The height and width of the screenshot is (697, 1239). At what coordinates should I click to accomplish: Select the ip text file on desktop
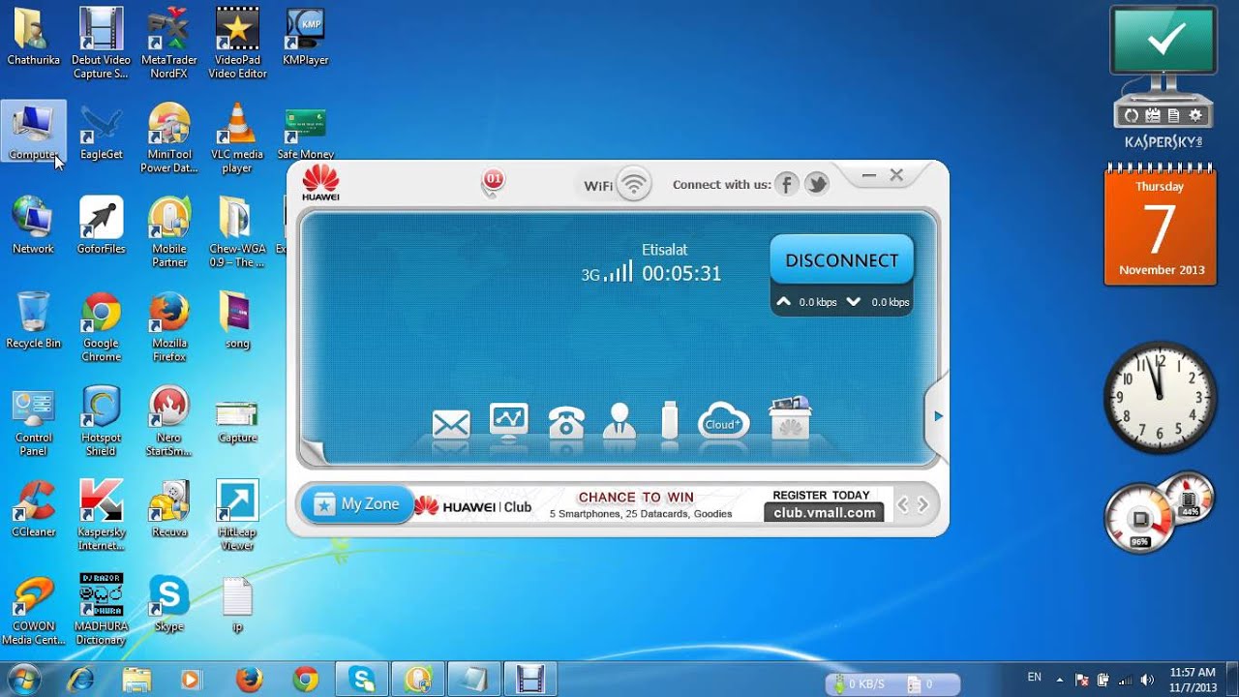[x=237, y=603]
